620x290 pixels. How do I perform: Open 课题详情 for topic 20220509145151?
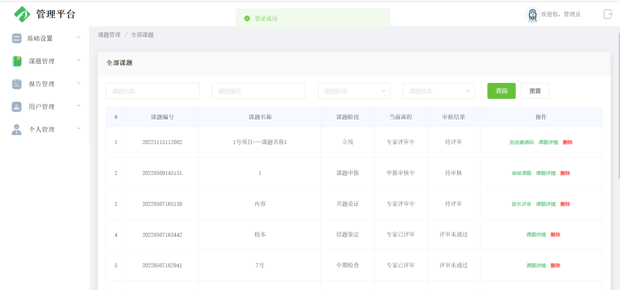(x=546, y=173)
